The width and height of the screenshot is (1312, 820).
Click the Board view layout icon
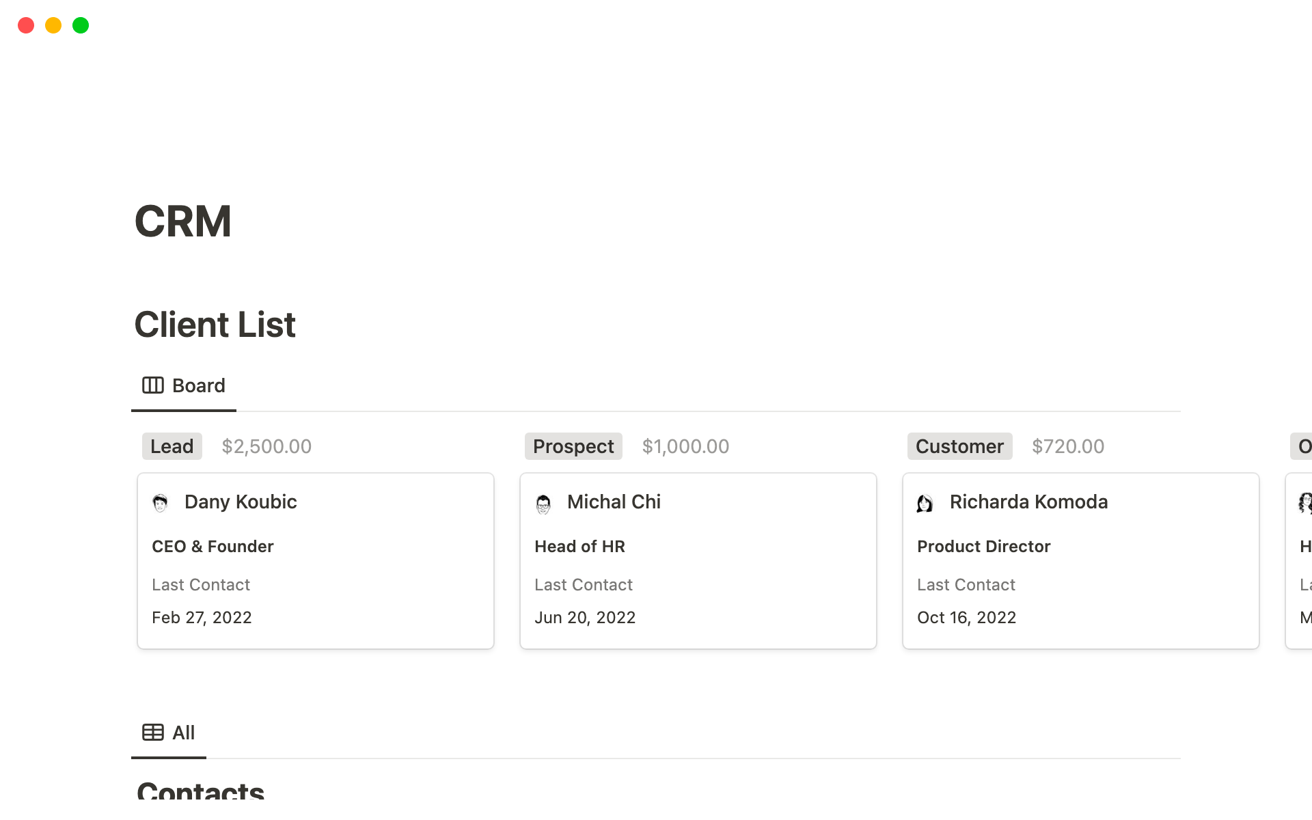click(x=152, y=385)
